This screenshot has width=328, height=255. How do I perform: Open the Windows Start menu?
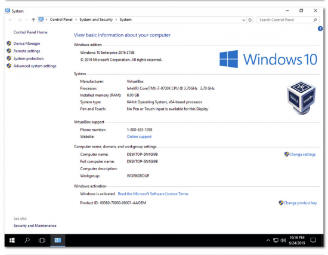[x=12, y=240]
